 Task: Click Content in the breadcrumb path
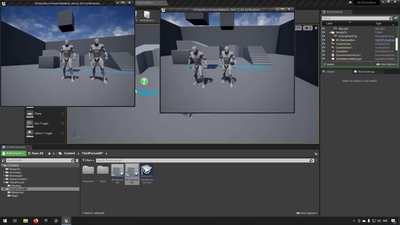click(x=69, y=153)
